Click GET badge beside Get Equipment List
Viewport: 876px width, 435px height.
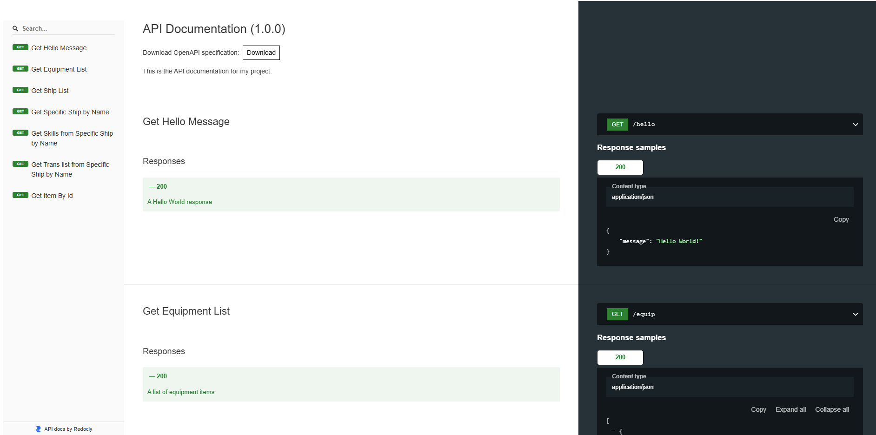(20, 69)
